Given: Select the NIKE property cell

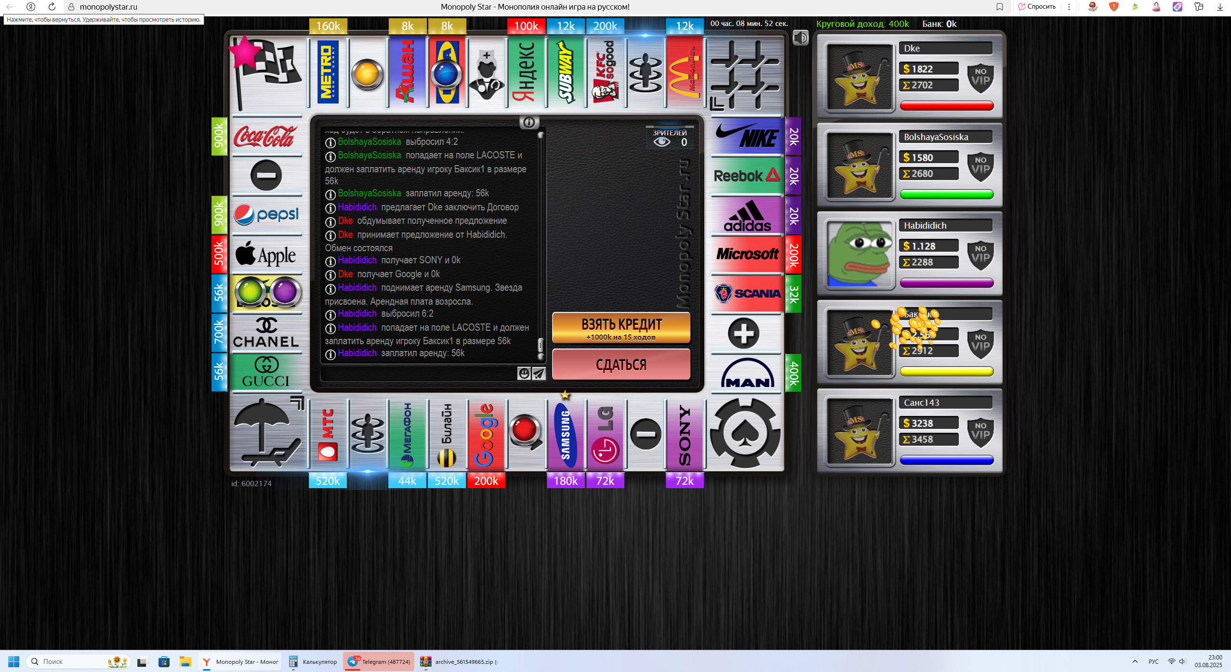Looking at the screenshot, I should 747,136.
